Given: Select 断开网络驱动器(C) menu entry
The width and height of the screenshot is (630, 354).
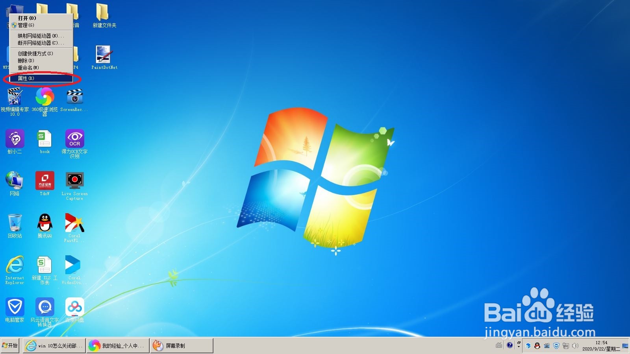Looking at the screenshot, I should coord(41,43).
